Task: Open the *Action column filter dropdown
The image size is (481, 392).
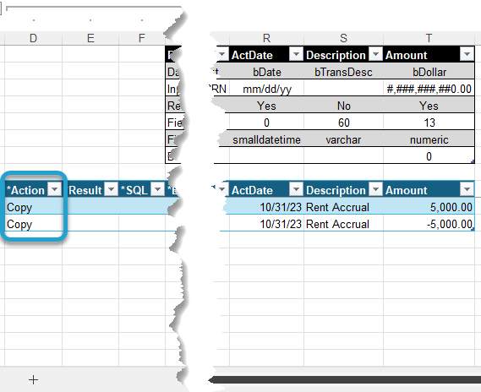Action: pyautogui.click(x=55, y=190)
